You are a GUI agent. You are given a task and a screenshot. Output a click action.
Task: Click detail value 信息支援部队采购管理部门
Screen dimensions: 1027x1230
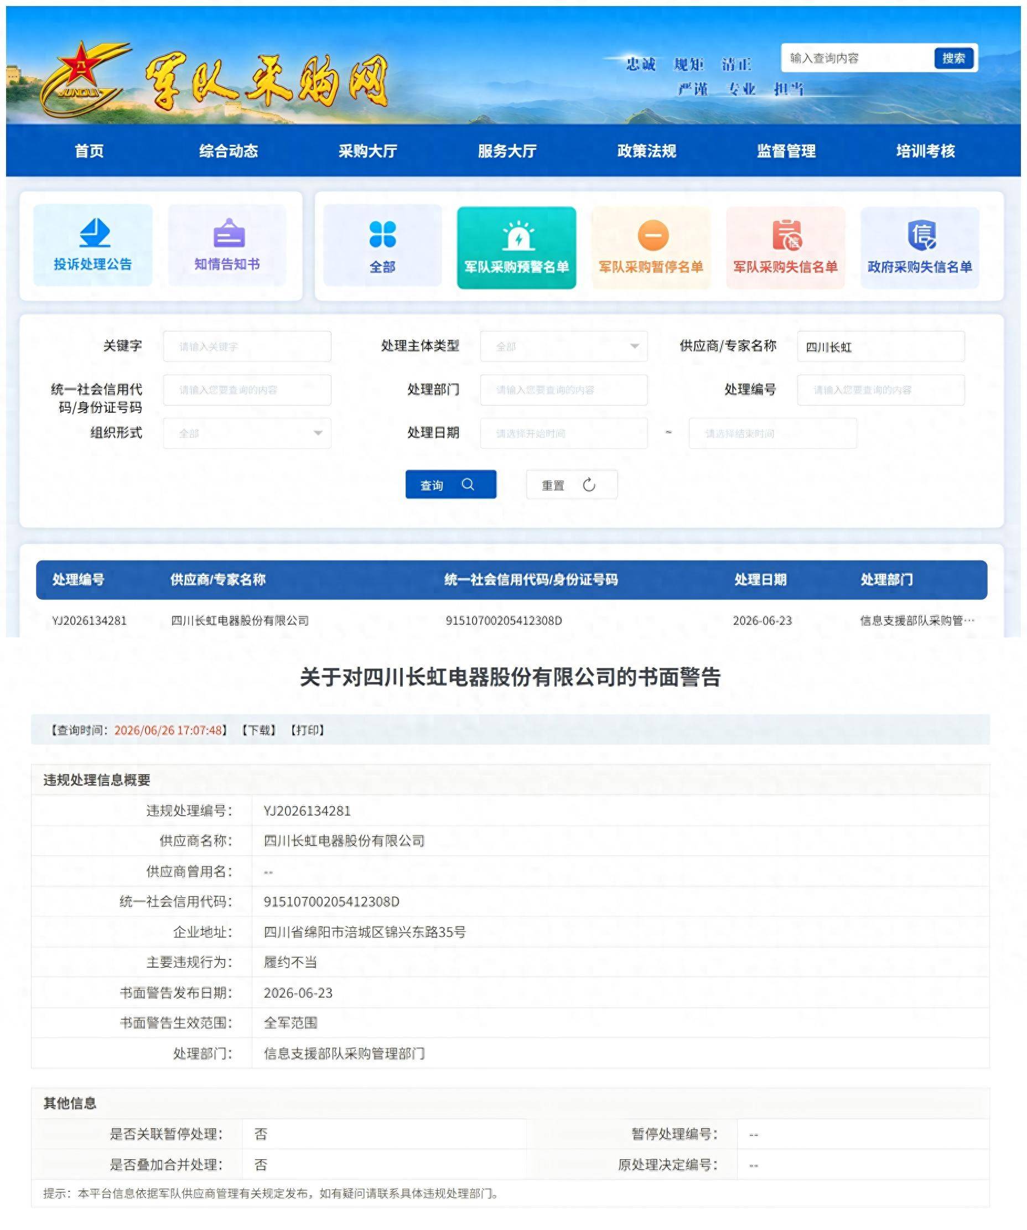click(345, 1053)
